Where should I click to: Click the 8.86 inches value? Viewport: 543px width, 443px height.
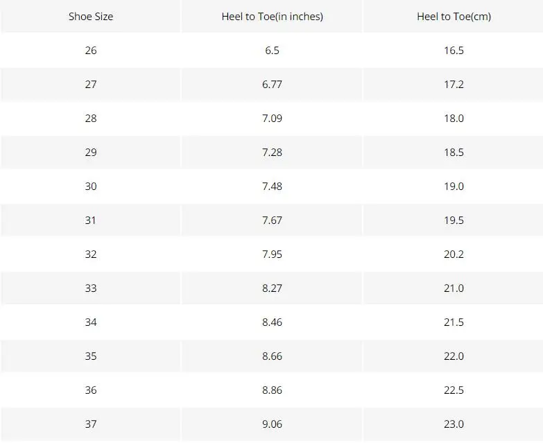[x=272, y=390]
